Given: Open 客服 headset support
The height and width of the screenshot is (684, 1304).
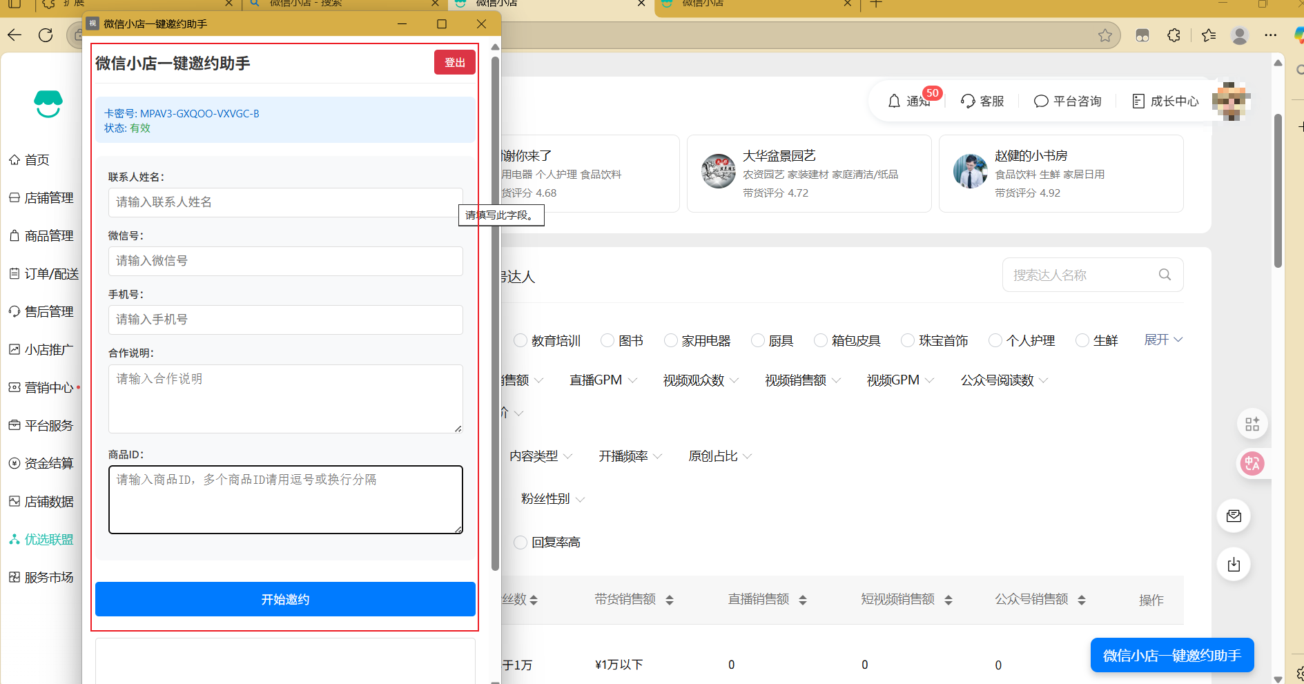Looking at the screenshot, I should [982, 101].
